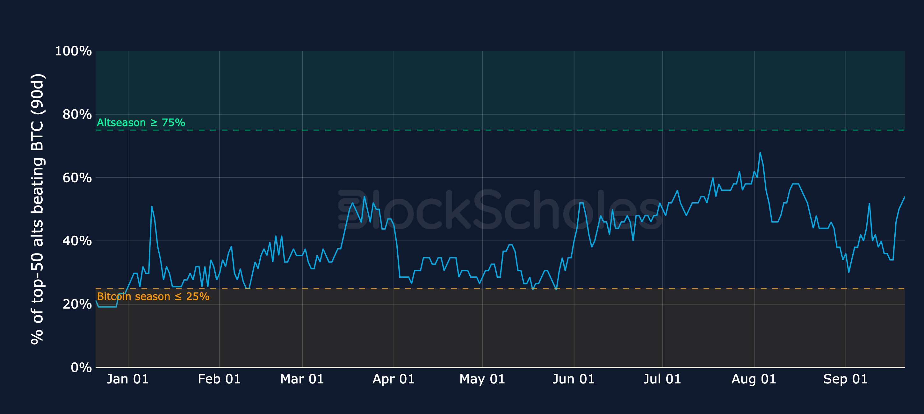Click the 'Aug 01' x-axis date label
Viewport: 924px width, 414px height.
click(754, 379)
